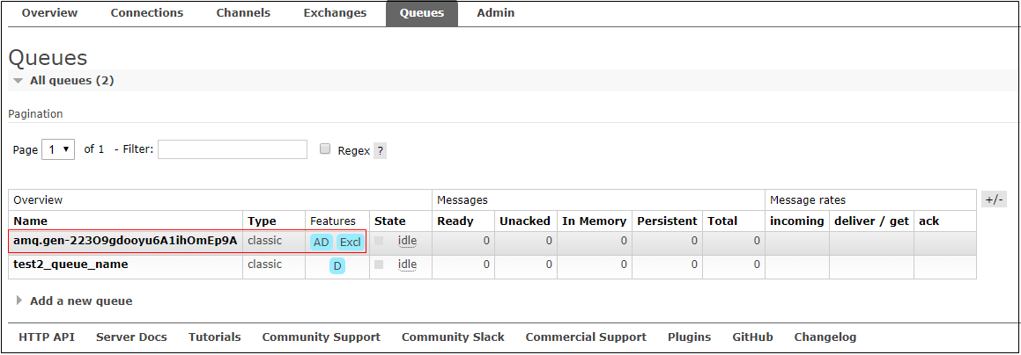The height and width of the screenshot is (355, 1021).
Task: Click the D durable feature badge
Action: (337, 266)
